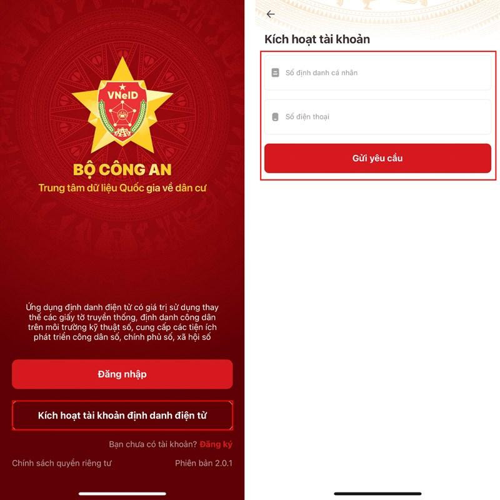Viewport: 500px width, 500px height.
Task: Tap the VNeID star emblem logo
Action: click(122, 105)
